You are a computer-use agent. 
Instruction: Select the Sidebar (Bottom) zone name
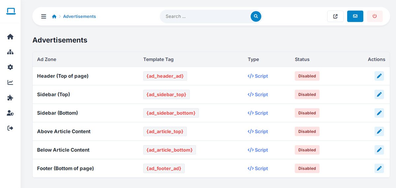tap(57, 113)
